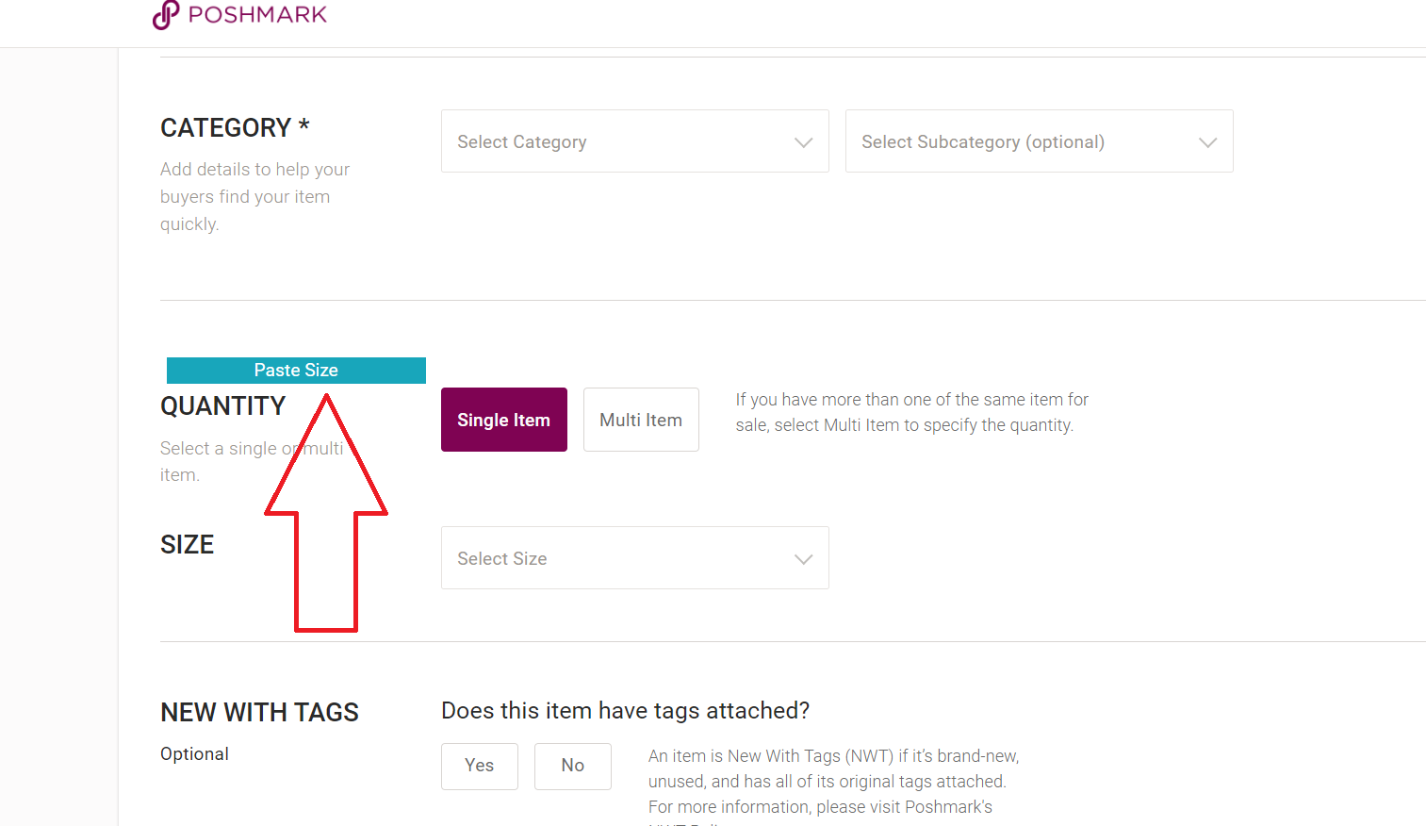
Task: Open the Select Subcategory (optional) dropdown
Action: 1040,141
